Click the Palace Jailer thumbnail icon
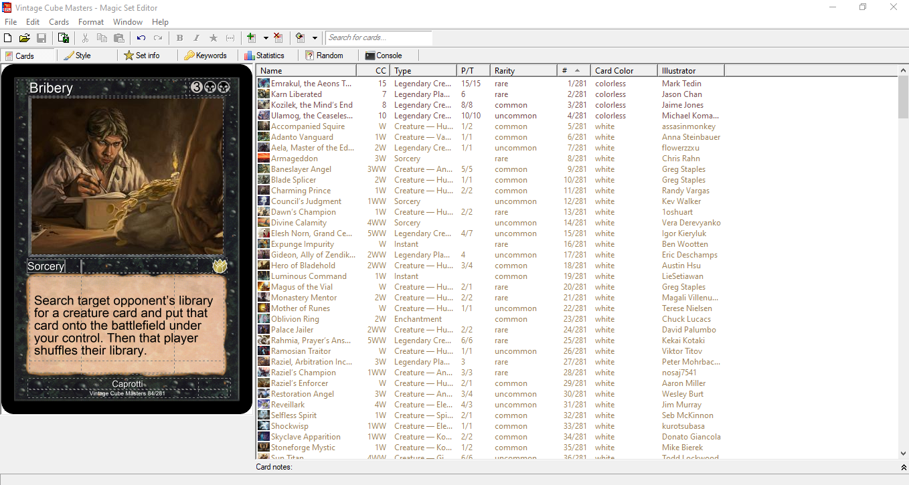This screenshot has width=909, height=485. (264, 330)
